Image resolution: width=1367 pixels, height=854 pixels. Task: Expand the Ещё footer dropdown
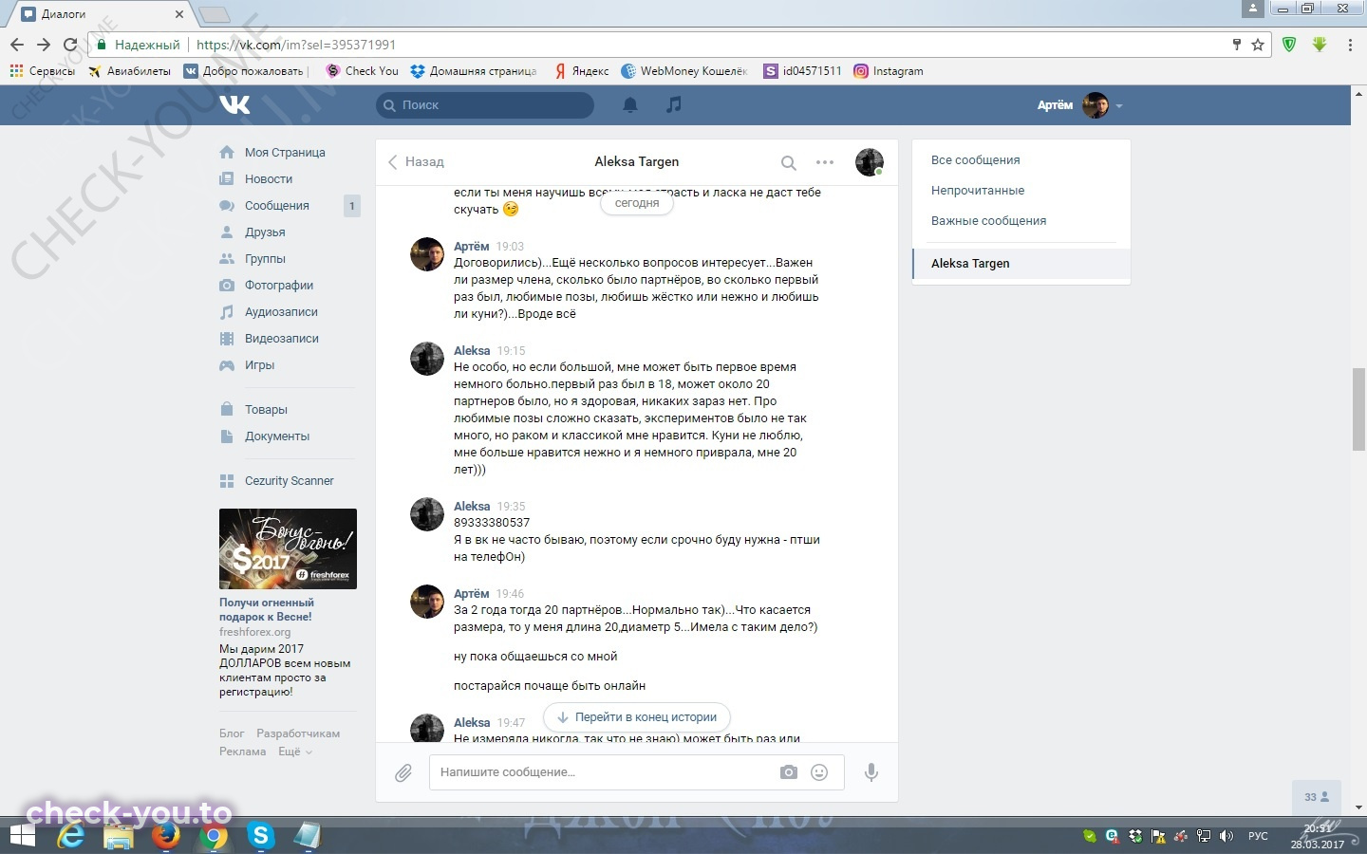295,752
